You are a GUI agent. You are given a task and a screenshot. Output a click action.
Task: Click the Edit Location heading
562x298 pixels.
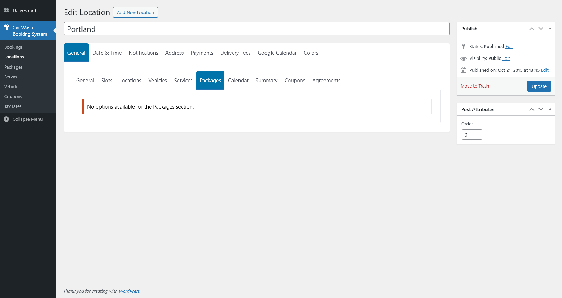coord(87,12)
